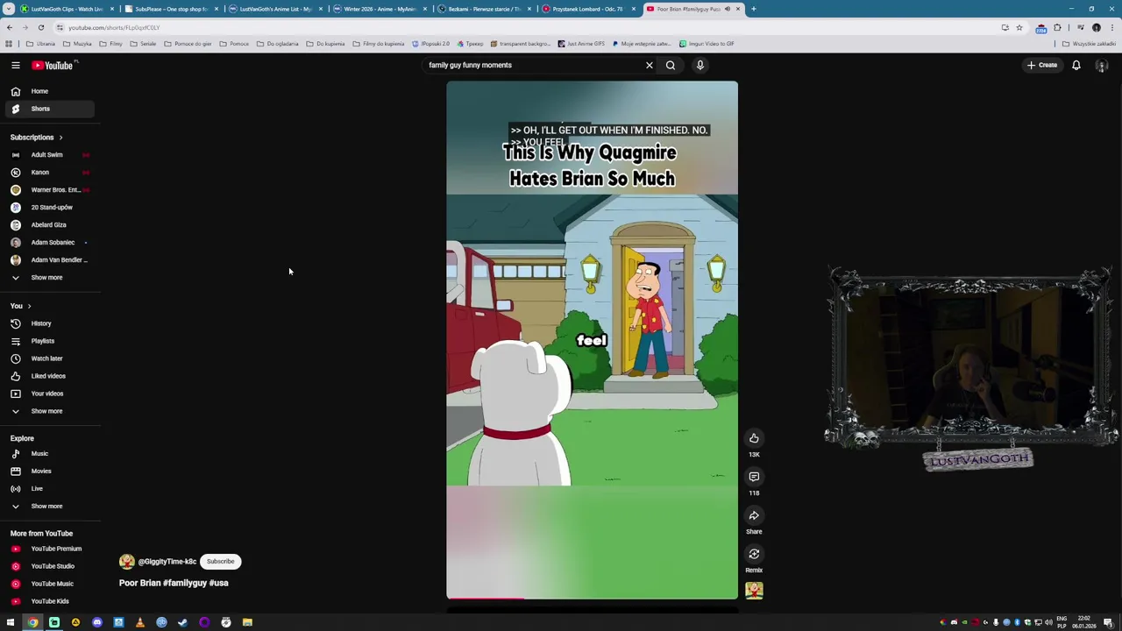The height and width of the screenshot is (631, 1122).
Task: Show more subscriptions
Action: [x=48, y=278]
